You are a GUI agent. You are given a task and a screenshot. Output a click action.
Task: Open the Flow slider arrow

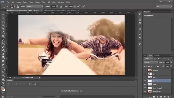(75, 7)
